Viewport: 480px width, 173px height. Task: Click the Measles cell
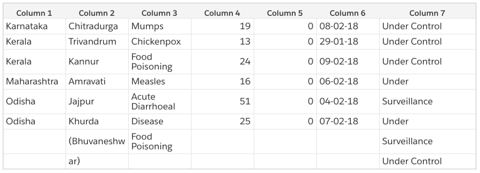(x=160, y=81)
